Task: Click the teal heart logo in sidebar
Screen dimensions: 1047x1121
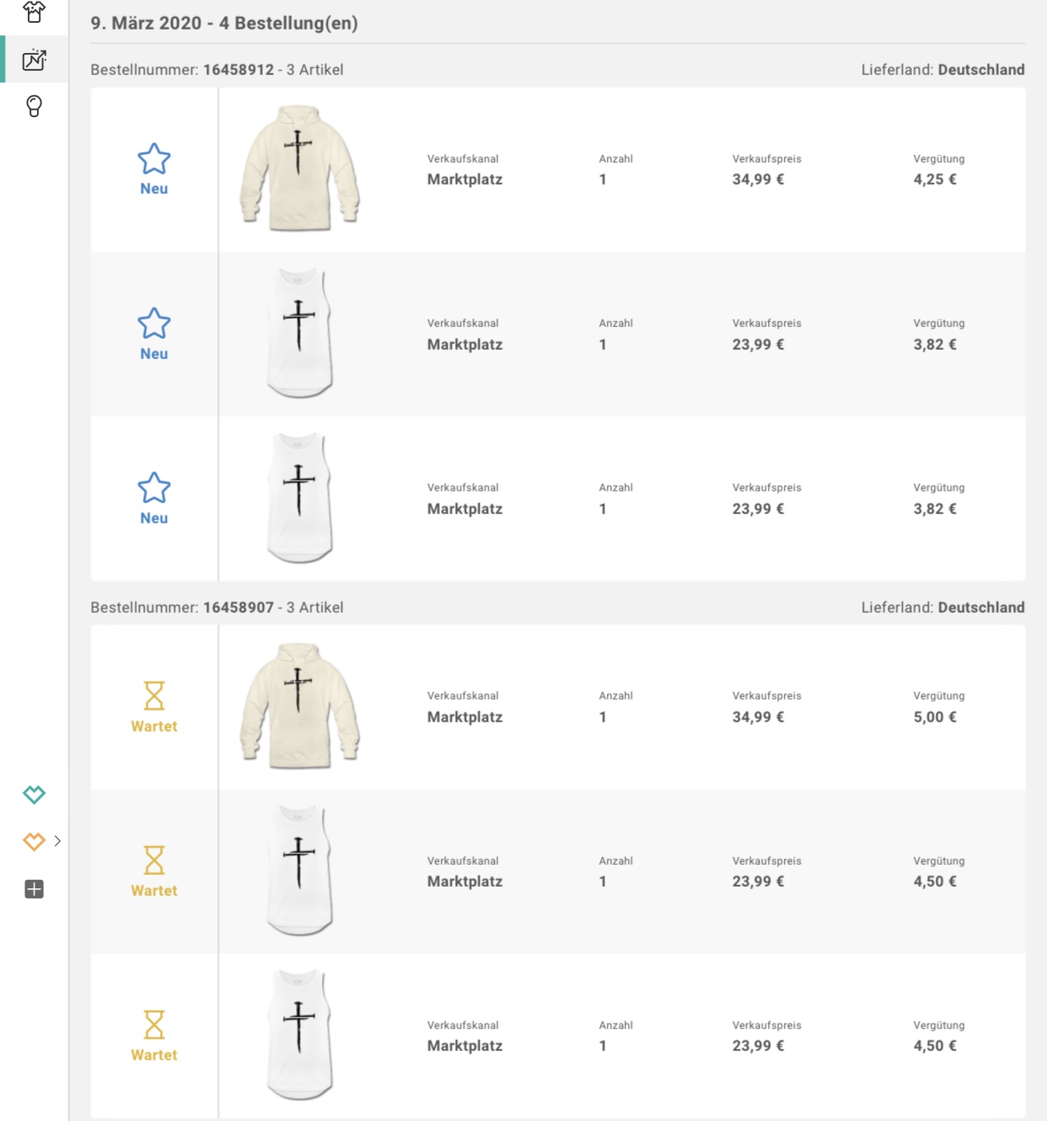Action: pyautogui.click(x=34, y=794)
